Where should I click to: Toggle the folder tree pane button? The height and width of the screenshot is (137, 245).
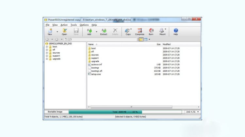point(141,40)
